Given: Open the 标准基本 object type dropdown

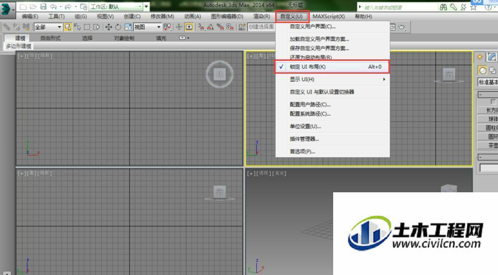Looking at the screenshot, I should (x=488, y=82).
